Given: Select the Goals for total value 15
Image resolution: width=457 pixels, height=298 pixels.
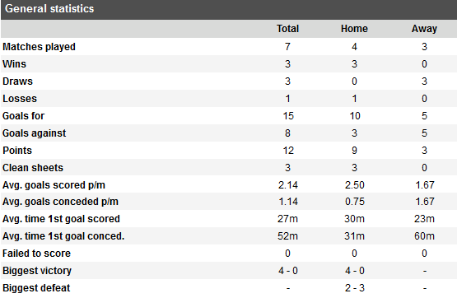Looking at the screenshot, I should click(x=288, y=115).
